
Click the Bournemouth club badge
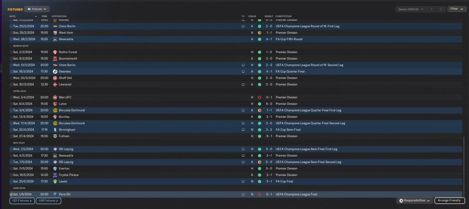tap(55, 59)
